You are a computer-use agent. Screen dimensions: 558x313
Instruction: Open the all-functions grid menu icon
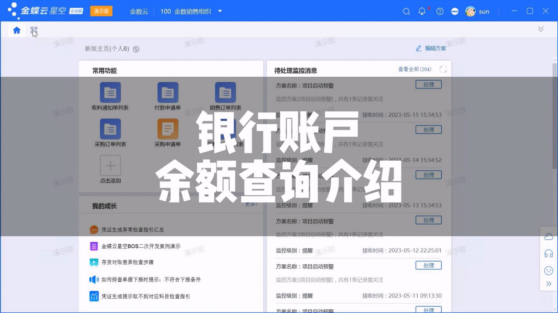click(34, 30)
